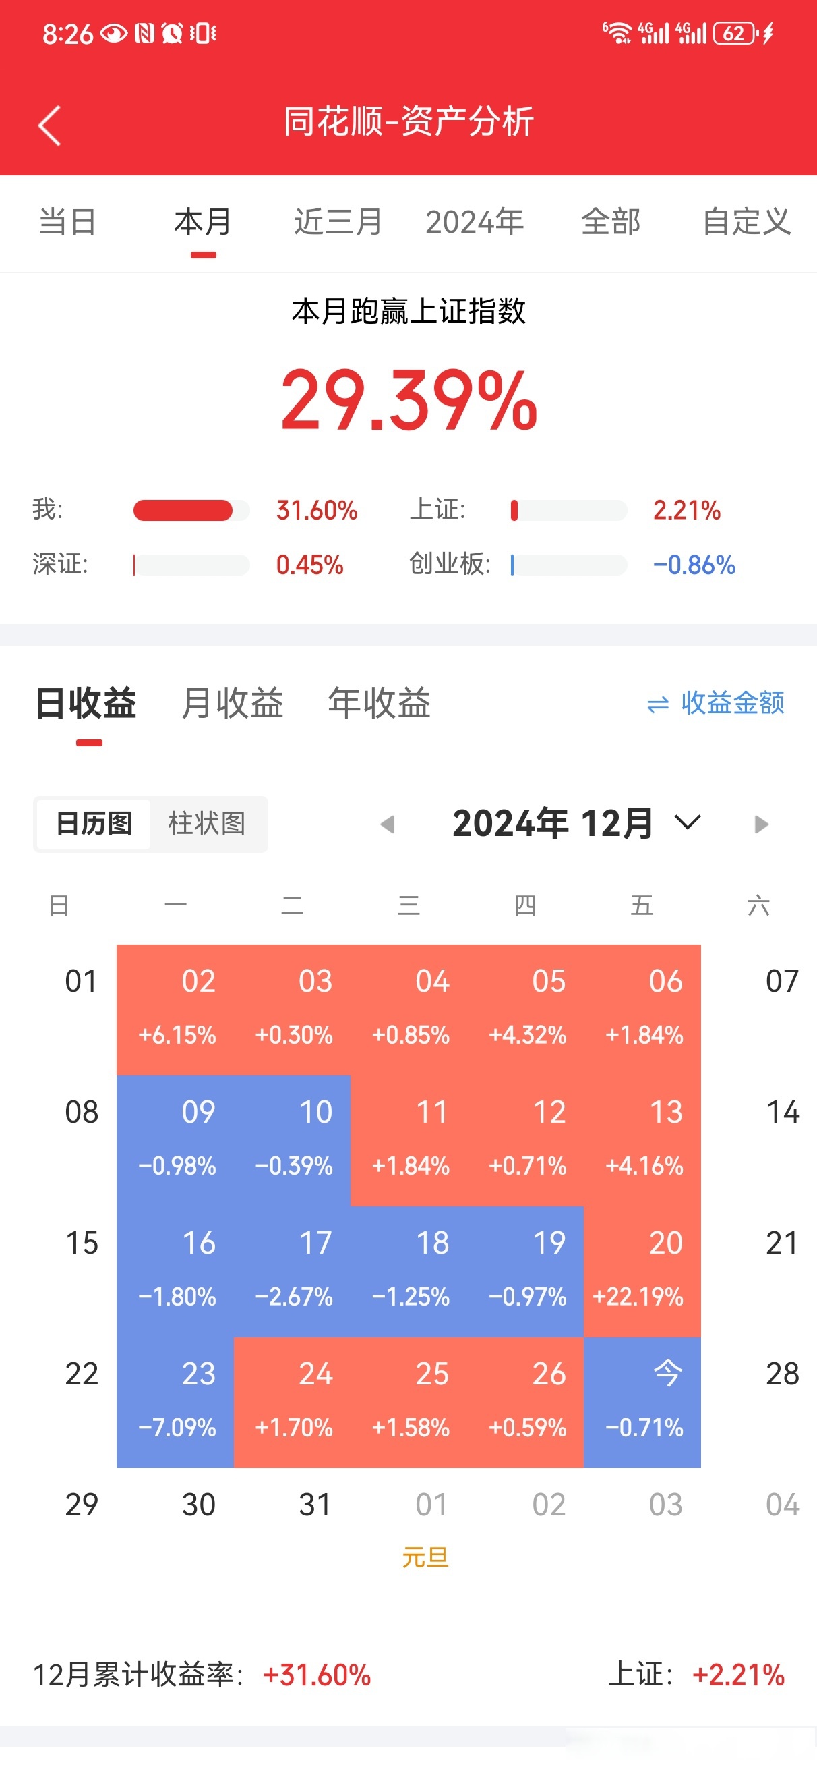Open 月收益 monthly returns tab

[x=232, y=703]
